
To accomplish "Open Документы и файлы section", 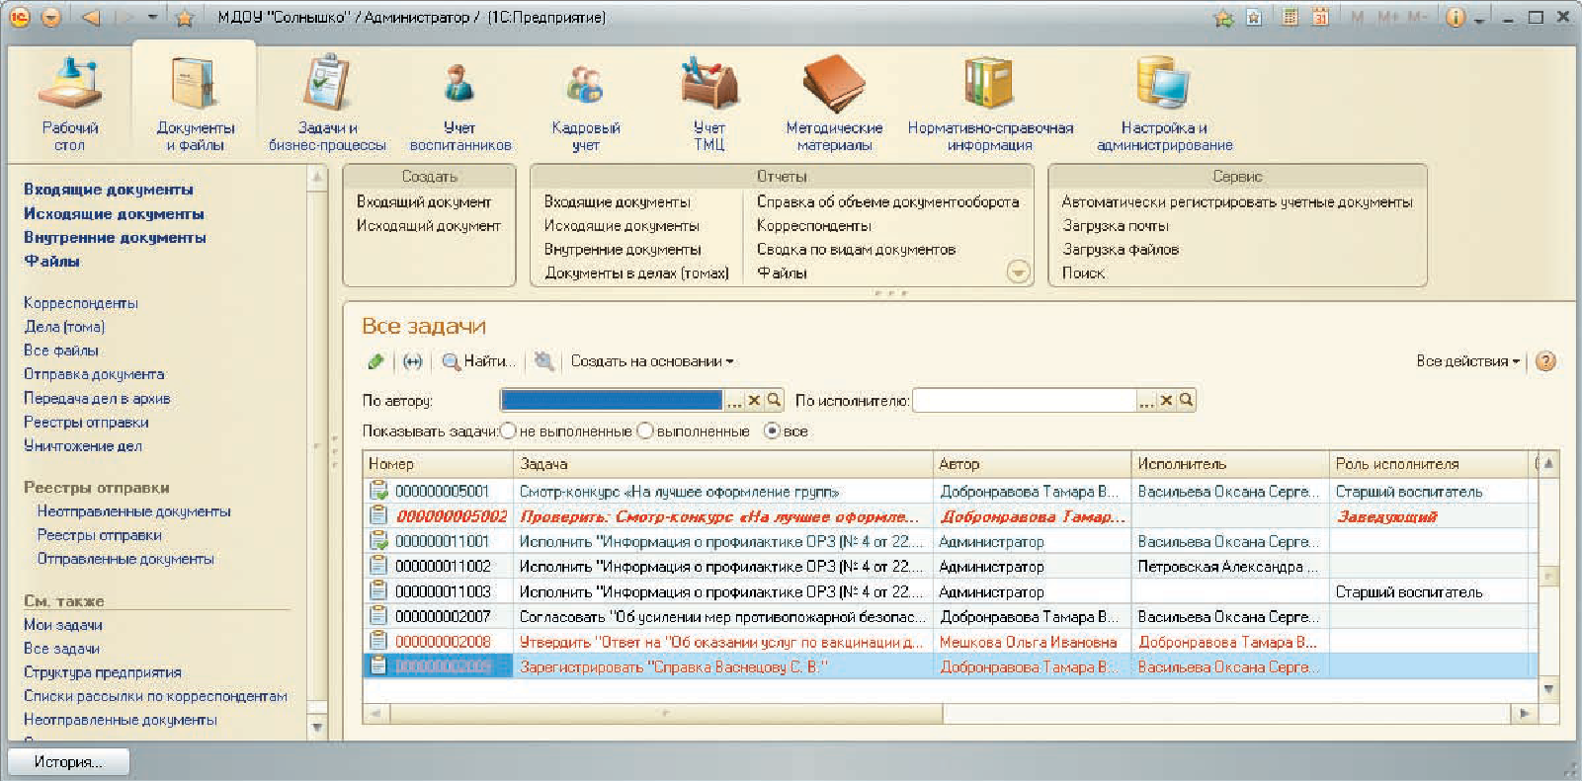I will (195, 104).
